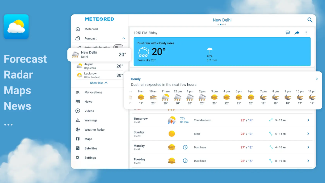Click the info icon in Monday row
This screenshot has height=183, width=325.
click(x=185, y=147)
